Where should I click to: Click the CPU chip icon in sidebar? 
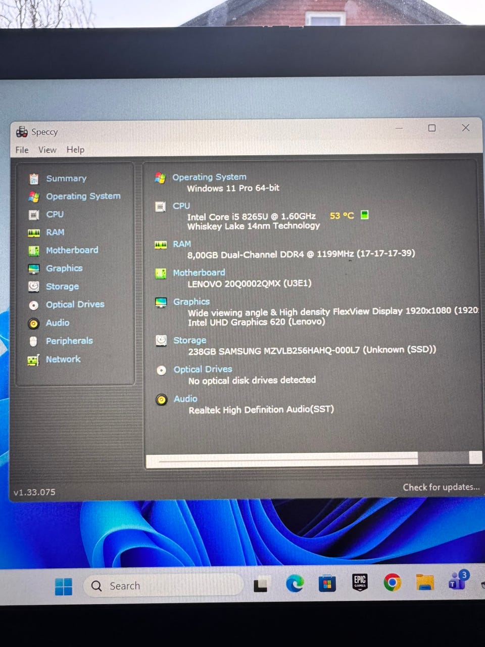[34, 215]
